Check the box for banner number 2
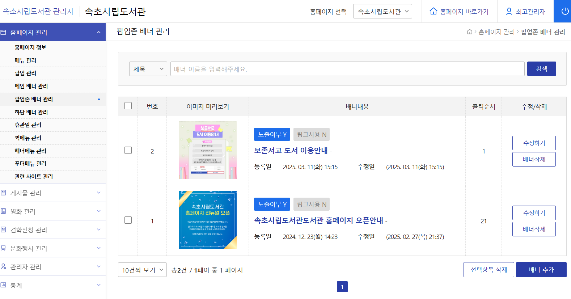The height and width of the screenshot is (299, 571). tap(128, 150)
